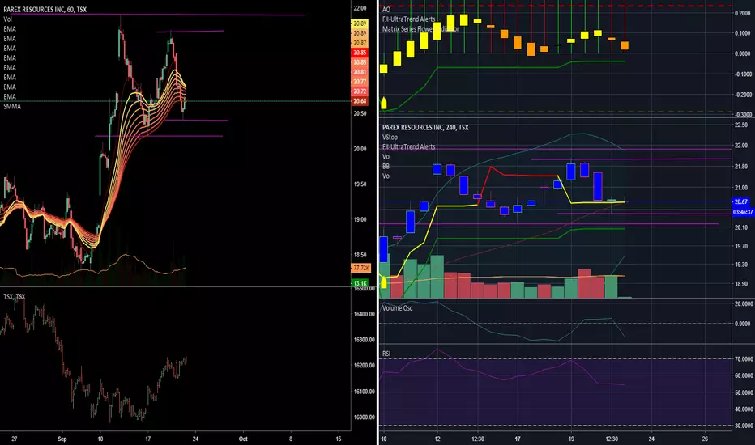
Task: Click the 16400.00 axis value on TSX chart
Action: click(x=364, y=314)
